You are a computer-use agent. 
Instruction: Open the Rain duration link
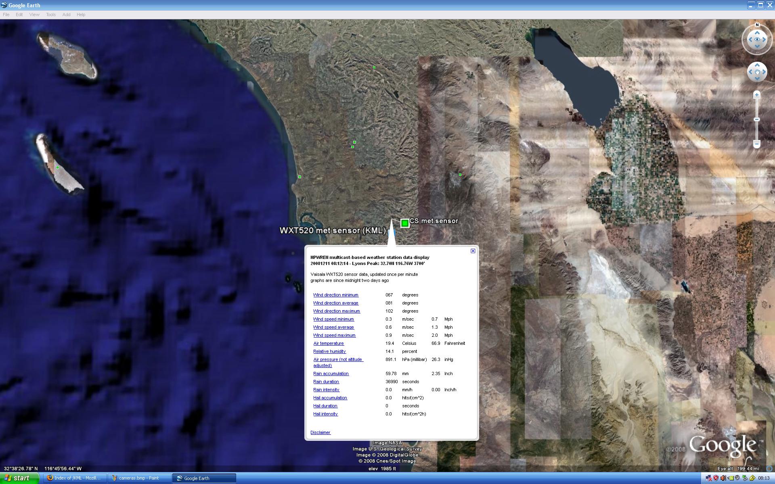coord(326,382)
